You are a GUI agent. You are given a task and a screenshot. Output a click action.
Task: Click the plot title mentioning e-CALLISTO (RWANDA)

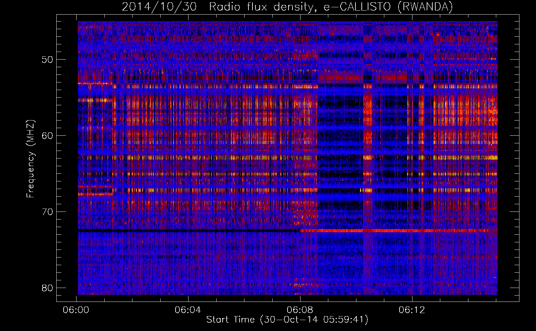click(x=287, y=7)
